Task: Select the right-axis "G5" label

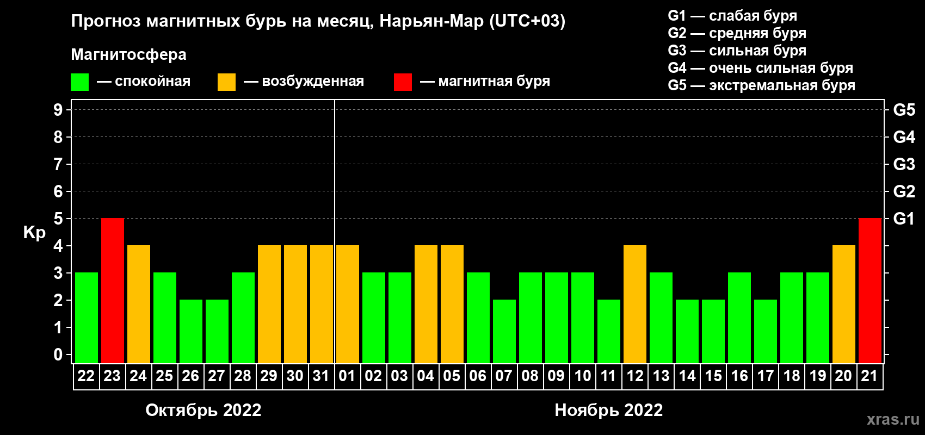Action: (x=904, y=110)
